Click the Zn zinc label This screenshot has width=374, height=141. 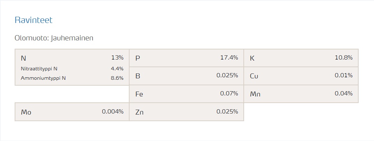coord(139,112)
